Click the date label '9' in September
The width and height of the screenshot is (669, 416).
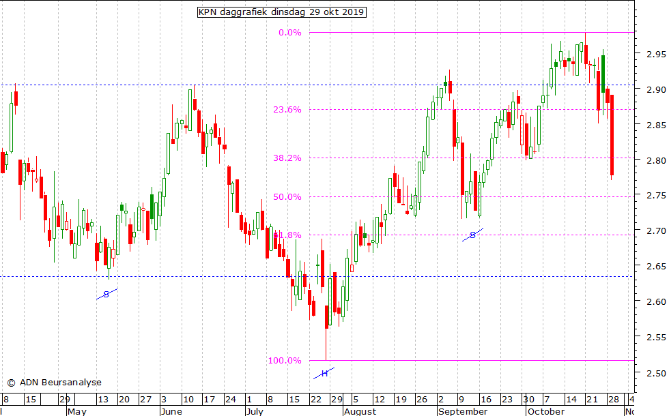[461, 400]
